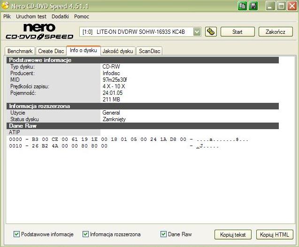Click the 0000 ATIP hex data row
The image size is (299, 247).
129,139
